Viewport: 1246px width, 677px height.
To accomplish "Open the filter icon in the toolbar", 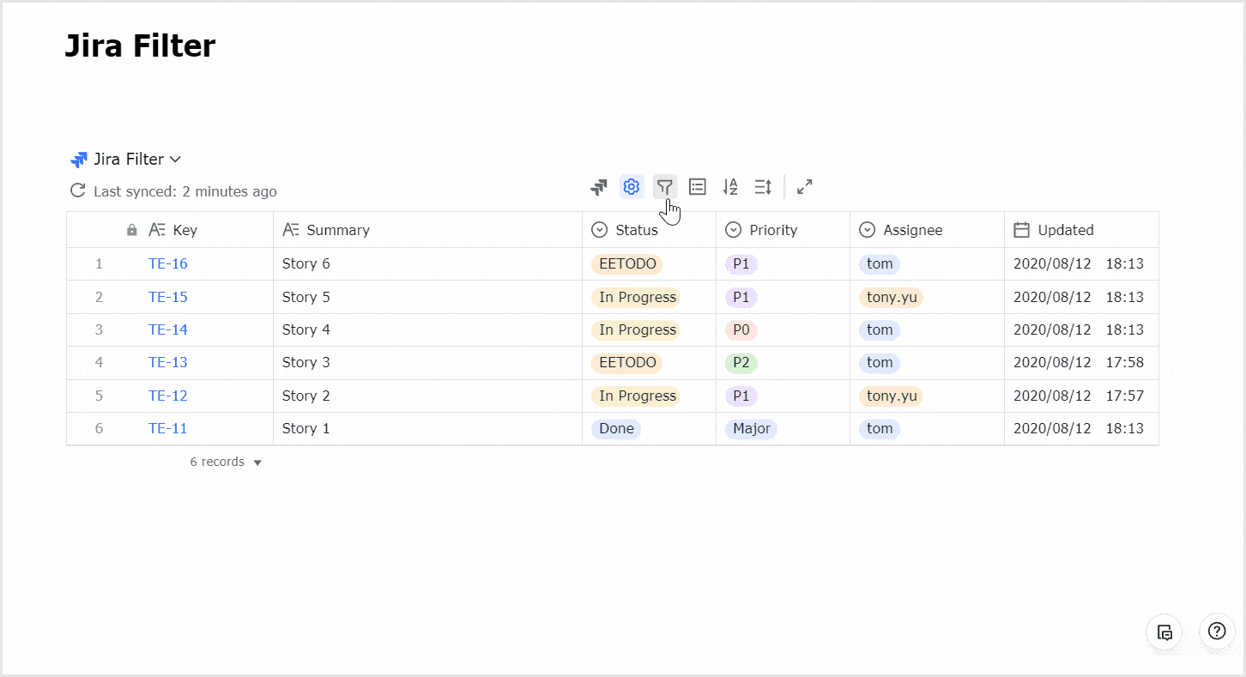I will tap(665, 186).
